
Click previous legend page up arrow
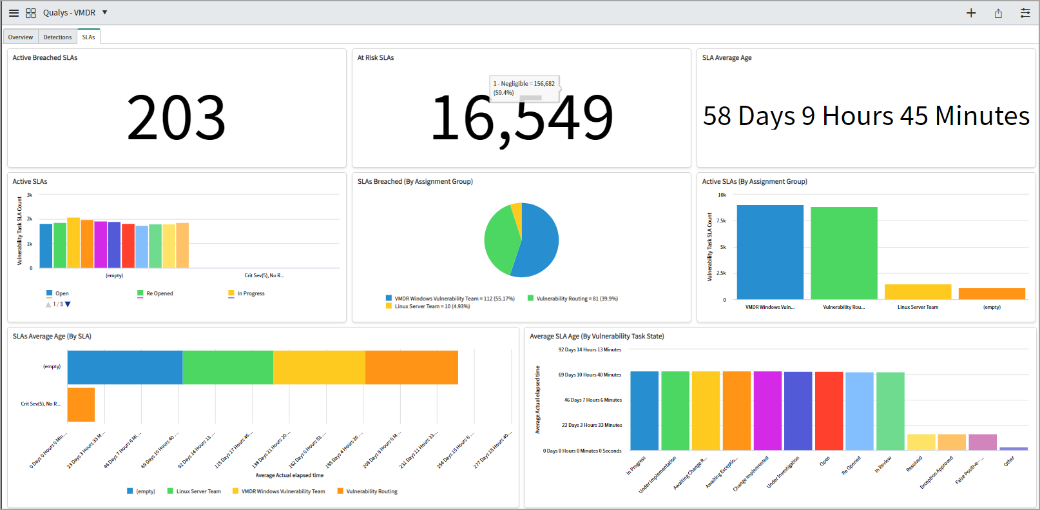point(48,304)
